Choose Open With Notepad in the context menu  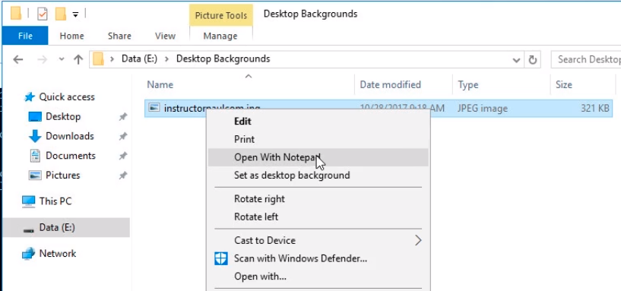coord(318,157)
